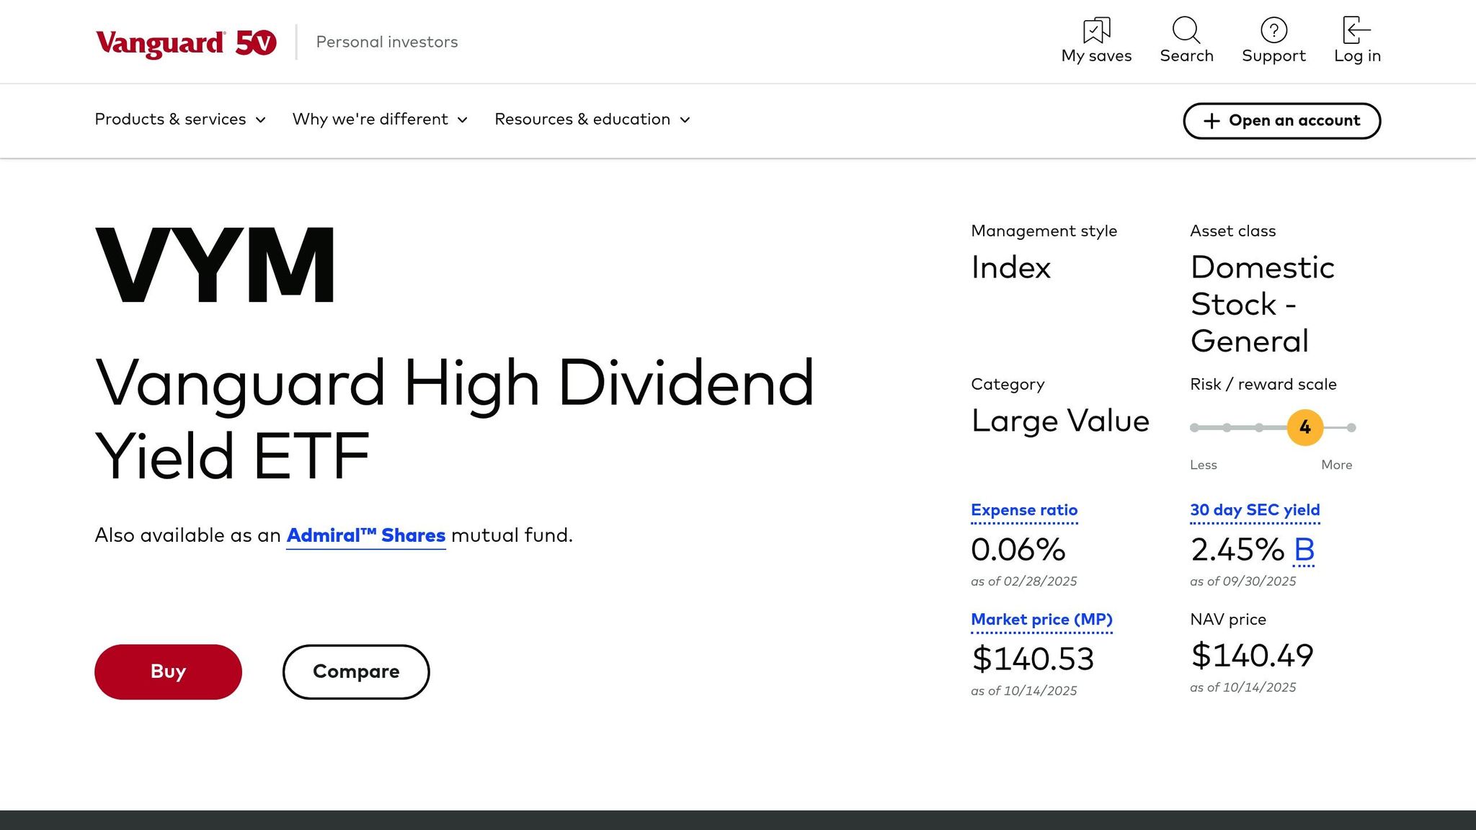The width and height of the screenshot is (1476, 830).
Task: Expand Why we're different menu
Action: click(380, 120)
